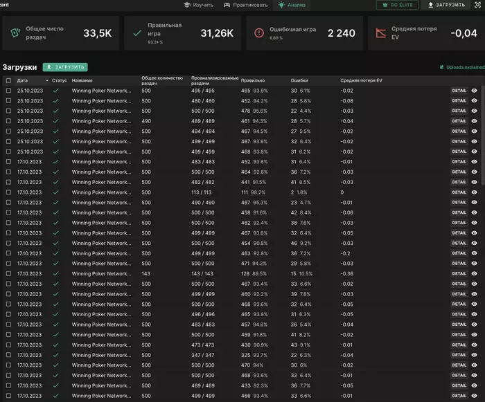Image resolution: width=485 pixels, height=402 pixels.
Task: Open DETAIL for the 489 / 489 row
Action: coord(459,121)
